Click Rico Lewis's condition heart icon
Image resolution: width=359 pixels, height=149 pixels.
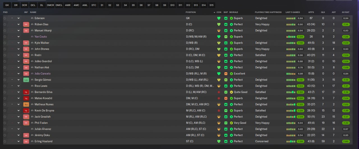[x=219, y=86]
